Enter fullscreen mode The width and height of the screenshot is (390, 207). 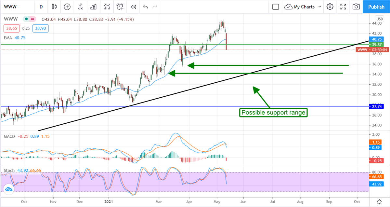343,7
